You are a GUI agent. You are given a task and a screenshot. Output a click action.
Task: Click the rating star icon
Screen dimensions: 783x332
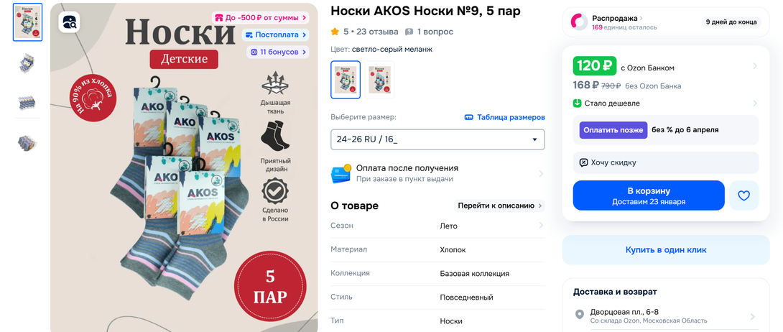tap(335, 32)
